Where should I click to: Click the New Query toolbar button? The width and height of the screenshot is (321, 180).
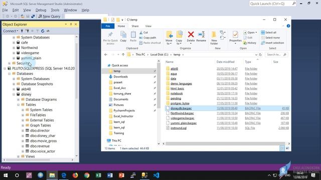(49, 16)
